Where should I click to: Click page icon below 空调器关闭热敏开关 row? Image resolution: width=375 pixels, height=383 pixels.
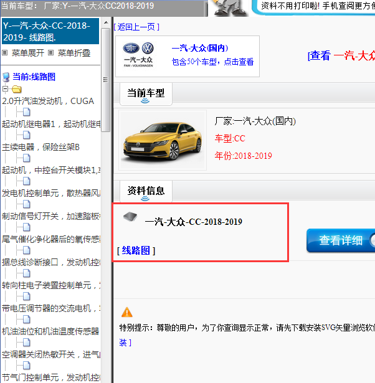pyautogui.click(x=27, y=366)
